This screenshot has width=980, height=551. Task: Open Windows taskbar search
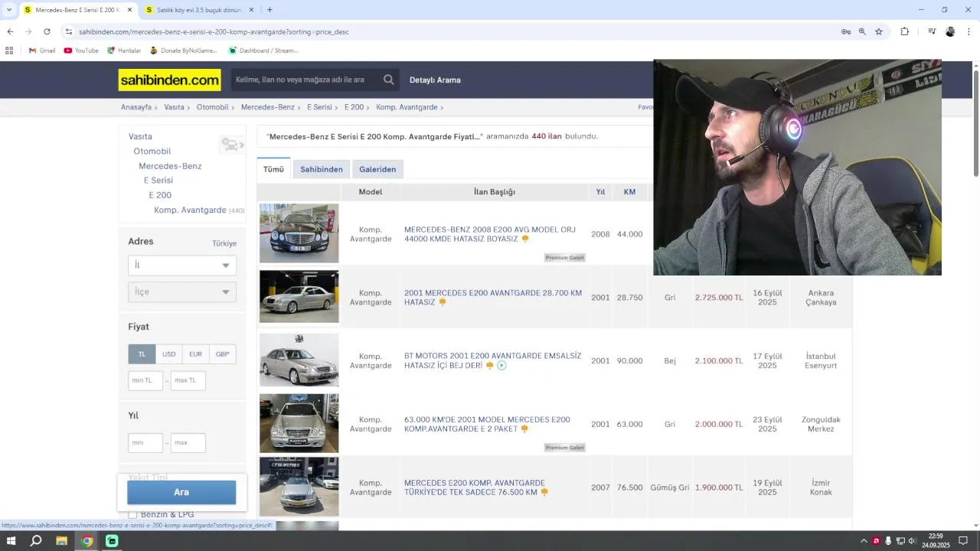coord(36,541)
